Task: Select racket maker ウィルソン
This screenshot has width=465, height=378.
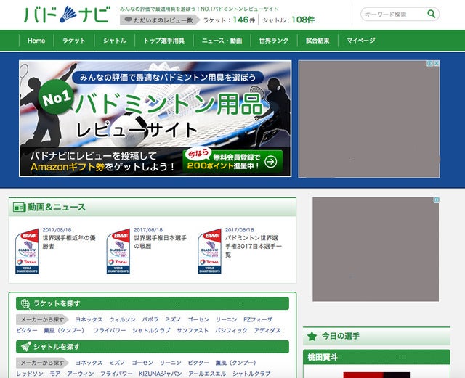Action: (x=123, y=319)
